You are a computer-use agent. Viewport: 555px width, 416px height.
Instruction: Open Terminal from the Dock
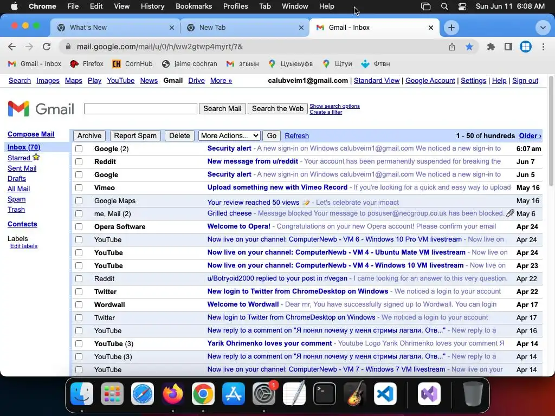pos(325,393)
